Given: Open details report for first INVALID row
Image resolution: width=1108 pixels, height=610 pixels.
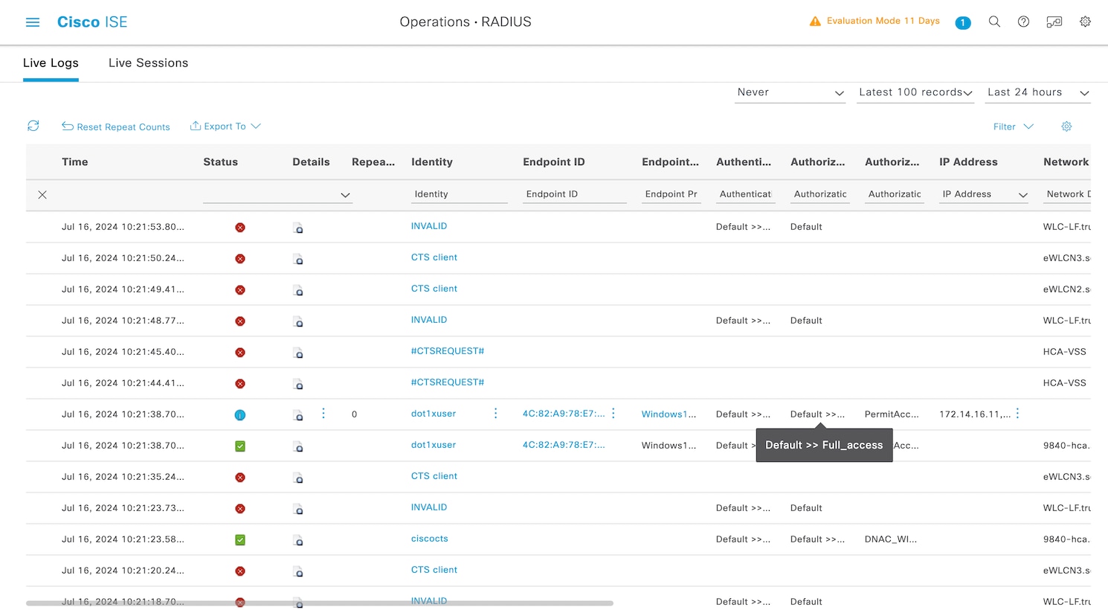Looking at the screenshot, I should pyautogui.click(x=298, y=228).
